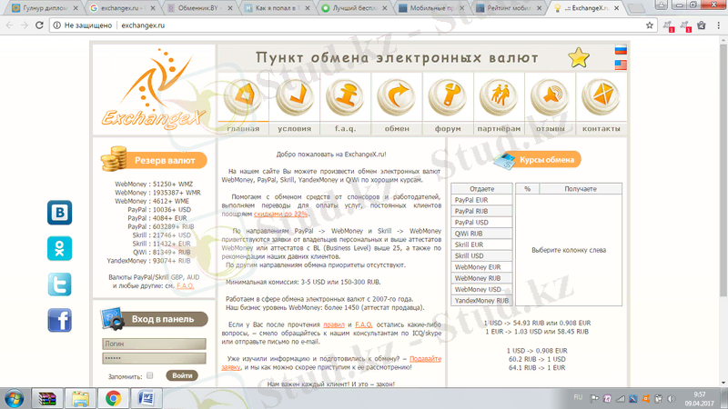Open Word from the taskbar

(147, 398)
